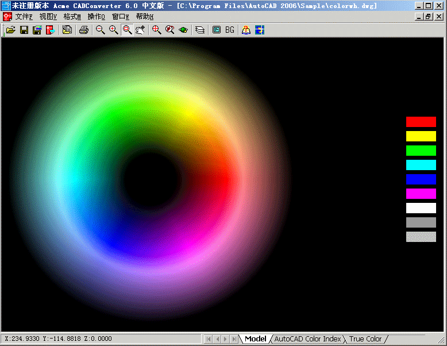Open the 文件F menu

point(24,17)
